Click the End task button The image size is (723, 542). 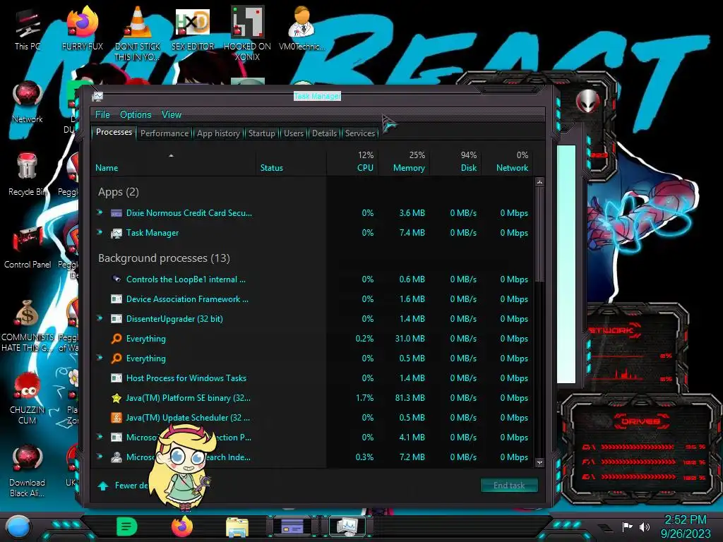(x=509, y=486)
